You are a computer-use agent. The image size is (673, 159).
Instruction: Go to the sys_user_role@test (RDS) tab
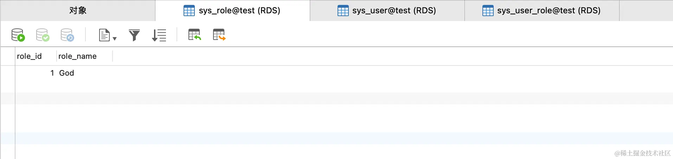click(541, 11)
